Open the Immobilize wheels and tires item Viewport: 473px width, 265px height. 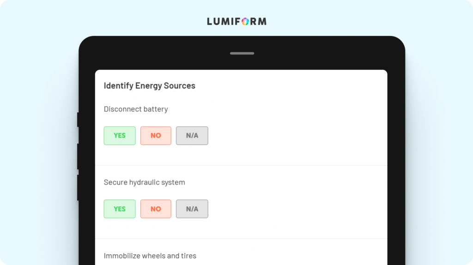tap(150, 256)
